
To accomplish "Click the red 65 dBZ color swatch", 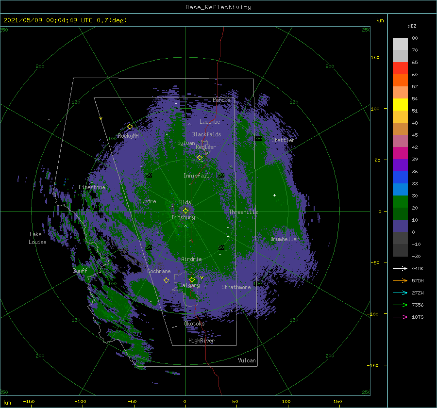I will click(x=400, y=68).
